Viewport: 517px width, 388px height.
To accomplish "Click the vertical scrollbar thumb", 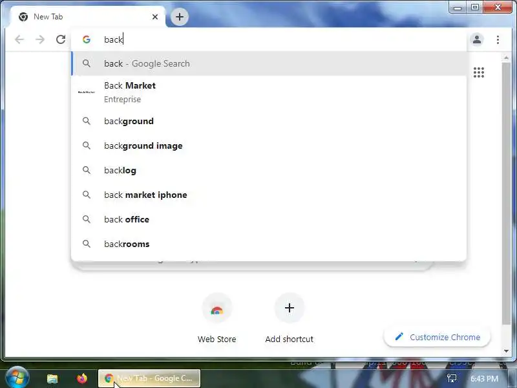I will (x=506, y=193).
